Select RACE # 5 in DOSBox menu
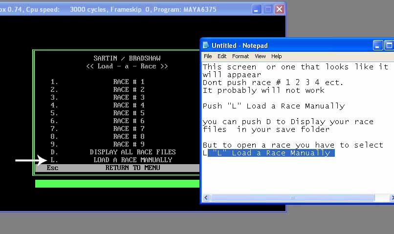394x234 pixels. coord(129,113)
